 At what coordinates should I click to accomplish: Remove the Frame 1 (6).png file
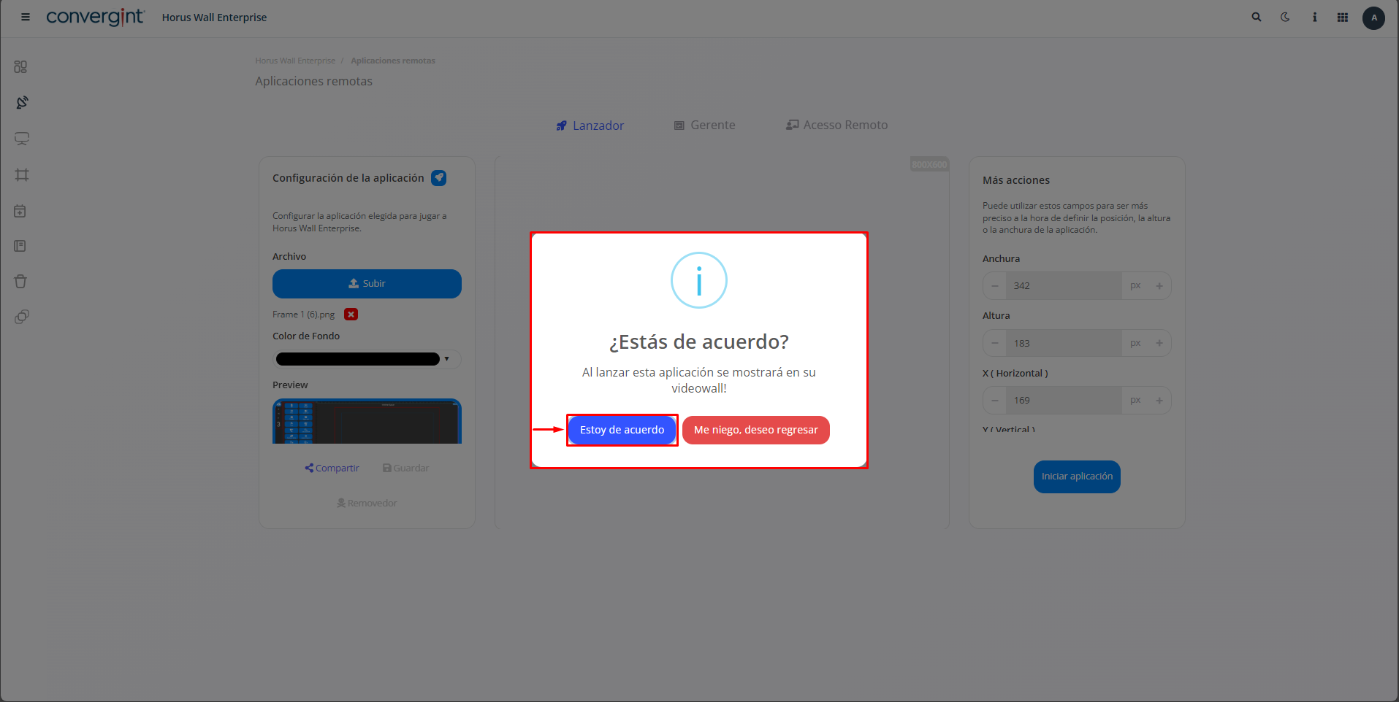tap(351, 315)
